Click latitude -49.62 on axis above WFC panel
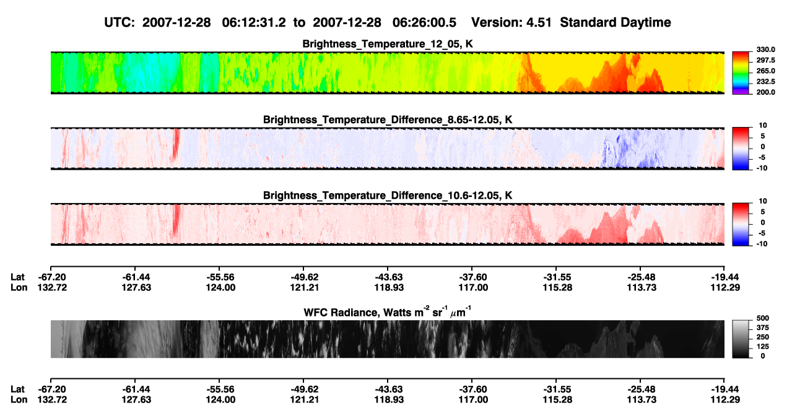This screenshot has height=413, width=805. click(x=305, y=277)
